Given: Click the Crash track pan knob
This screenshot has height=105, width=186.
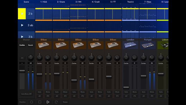Looking at the screenshot, I should tap(91, 58).
